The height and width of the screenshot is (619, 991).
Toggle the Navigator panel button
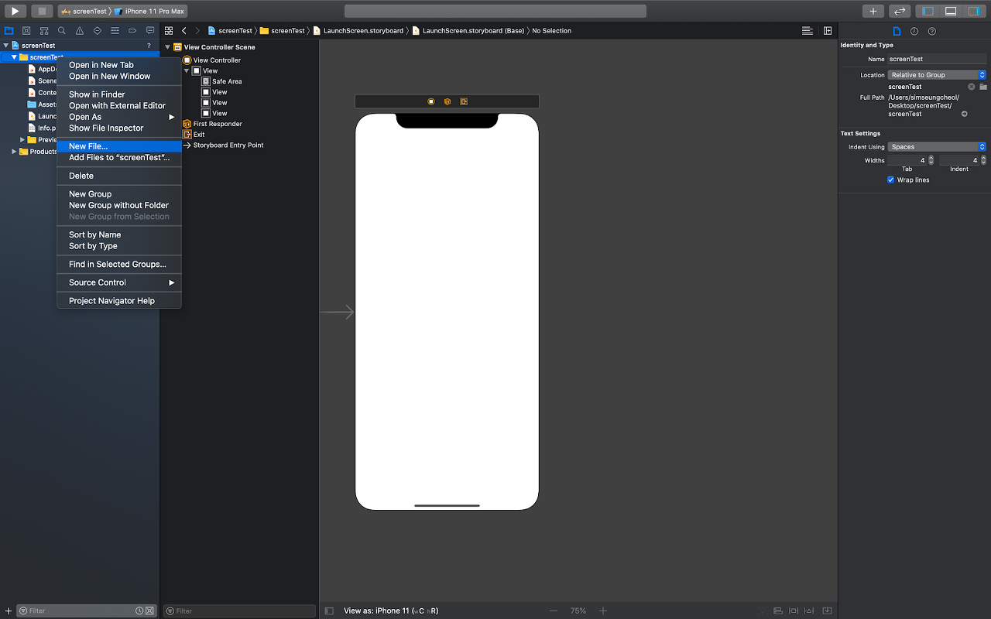(x=928, y=11)
